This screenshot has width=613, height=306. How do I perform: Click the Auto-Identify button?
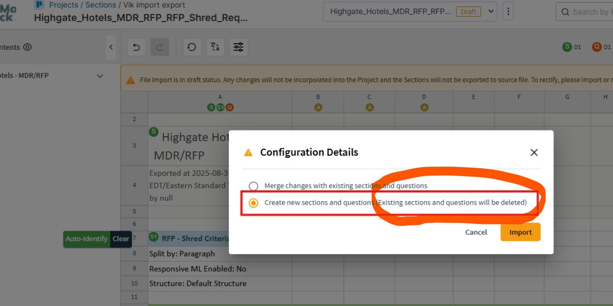point(87,239)
